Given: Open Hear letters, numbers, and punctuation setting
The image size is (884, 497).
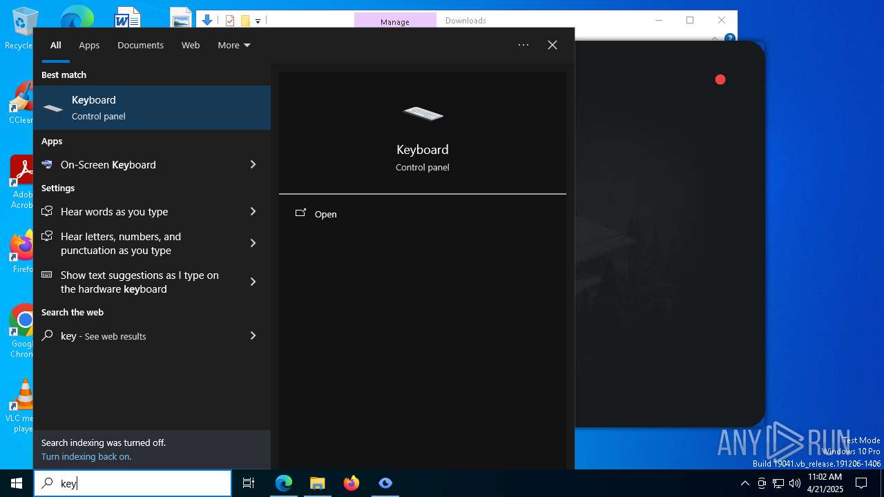Looking at the screenshot, I should 138,243.
